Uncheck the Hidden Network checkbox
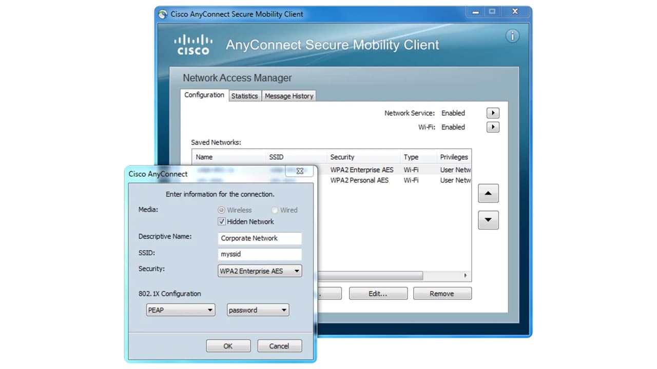This screenshot has height=369, width=657. tap(221, 221)
